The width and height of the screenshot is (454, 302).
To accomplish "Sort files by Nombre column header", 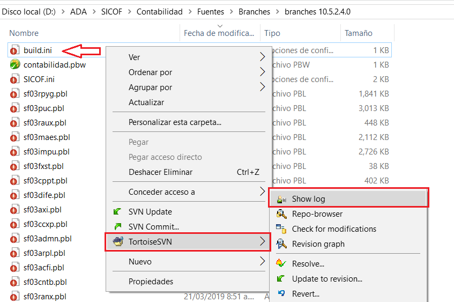I will coord(24,33).
